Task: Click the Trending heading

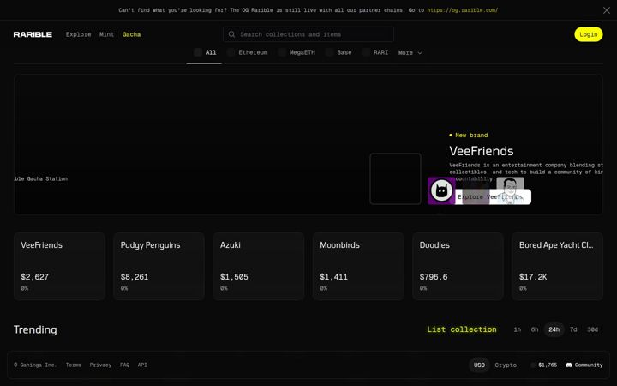Action: (35, 329)
